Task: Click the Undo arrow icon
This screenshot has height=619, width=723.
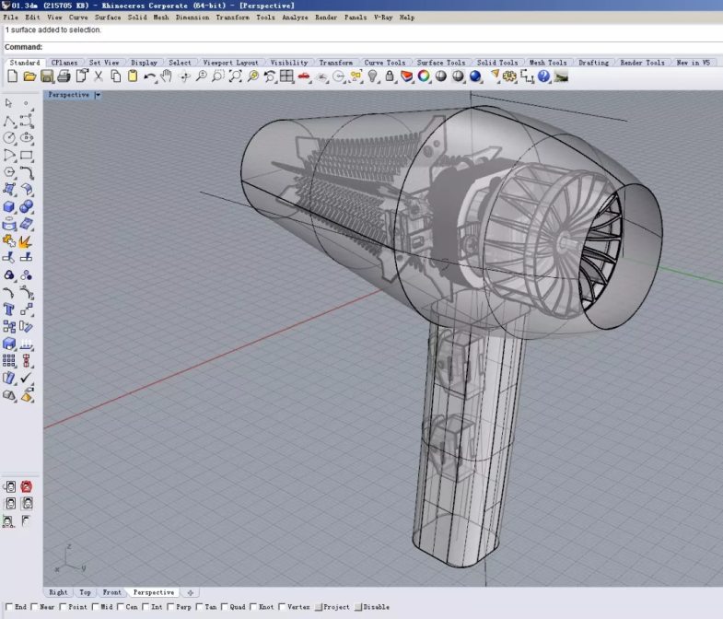Action: pos(149,76)
